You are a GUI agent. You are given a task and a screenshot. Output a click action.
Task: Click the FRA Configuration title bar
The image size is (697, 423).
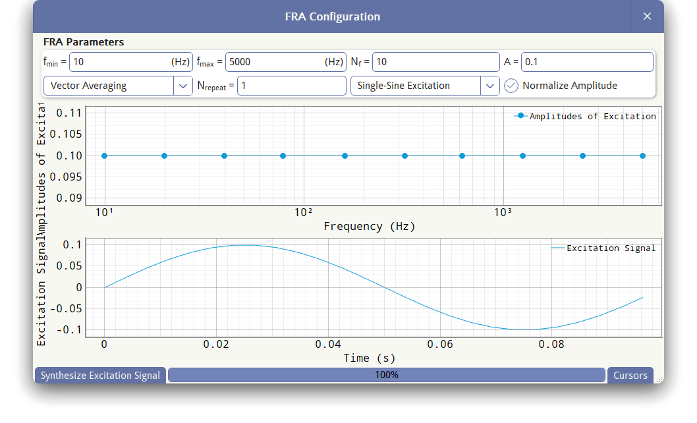[x=332, y=16]
